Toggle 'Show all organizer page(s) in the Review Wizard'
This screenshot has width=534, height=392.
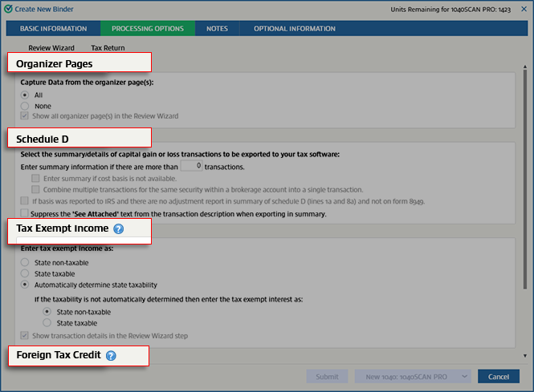26,116
